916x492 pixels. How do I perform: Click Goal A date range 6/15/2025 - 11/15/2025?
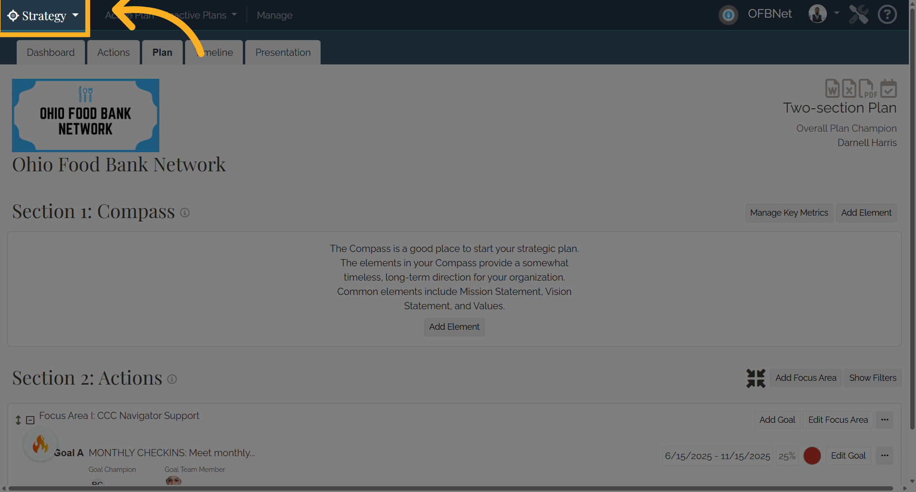coord(718,456)
